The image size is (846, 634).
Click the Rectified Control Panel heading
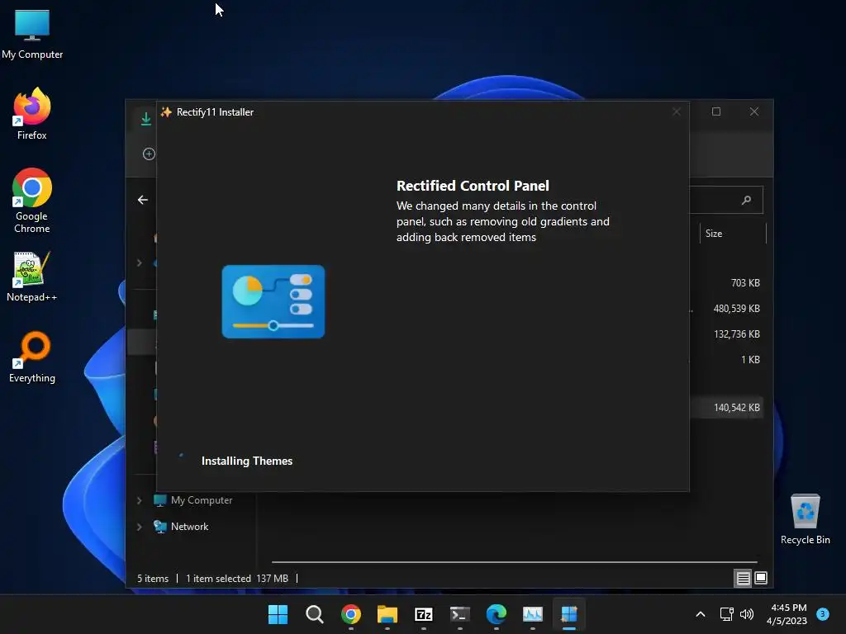coord(473,186)
